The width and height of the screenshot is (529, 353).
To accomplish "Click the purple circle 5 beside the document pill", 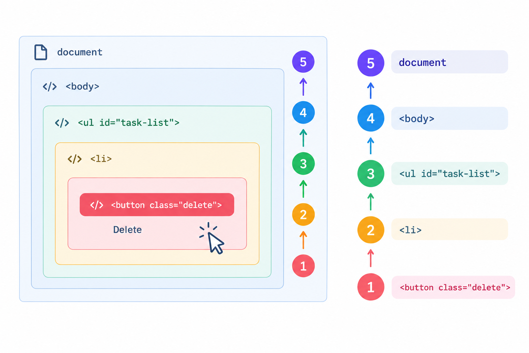I will pos(371,63).
